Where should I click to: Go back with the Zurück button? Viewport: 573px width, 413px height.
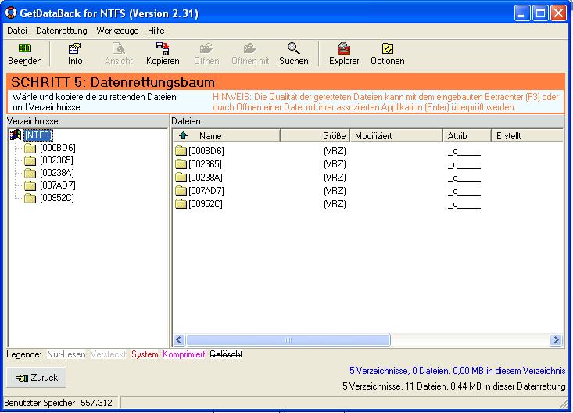click(37, 378)
